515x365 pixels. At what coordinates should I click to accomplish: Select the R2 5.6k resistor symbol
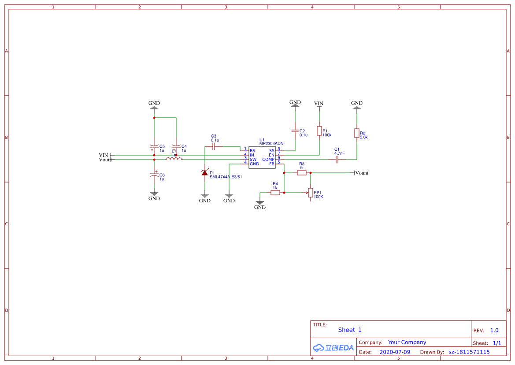click(356, 134)
